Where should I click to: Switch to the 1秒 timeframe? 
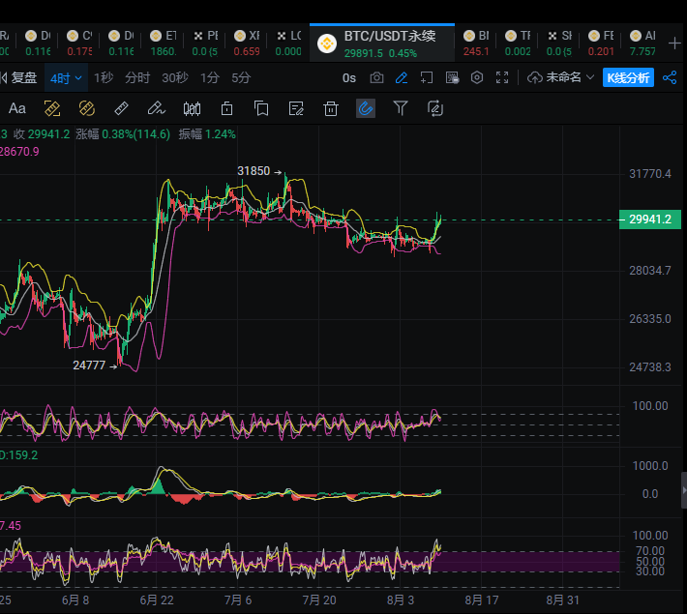click(103, 78)
